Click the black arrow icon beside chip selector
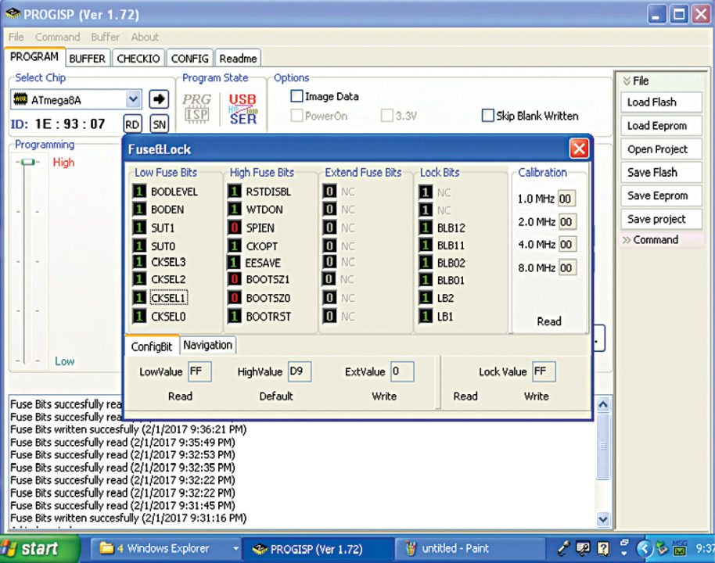The image size is (715, 563). point(159,99)
